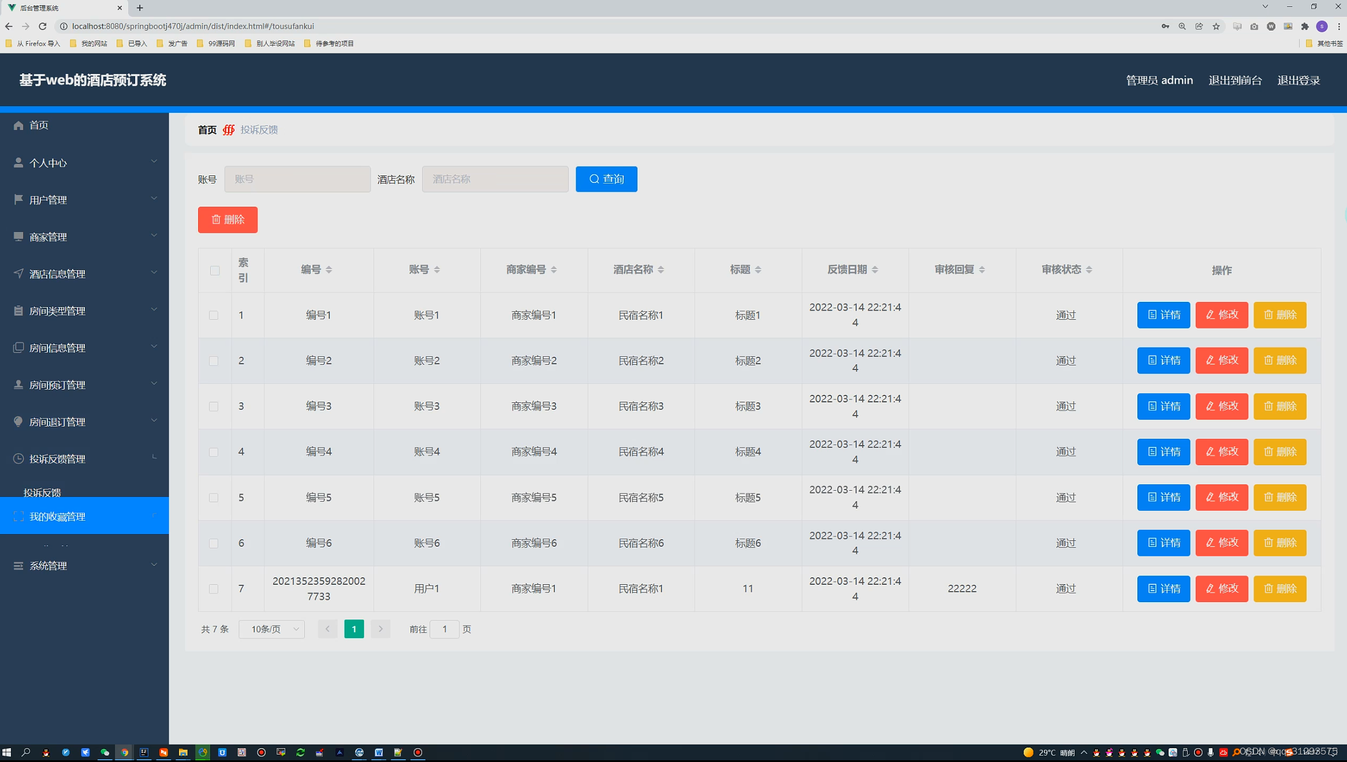Click sort arrows on 反馈日期 column
The image size is (1347, 762).
[x=875, y=270]
